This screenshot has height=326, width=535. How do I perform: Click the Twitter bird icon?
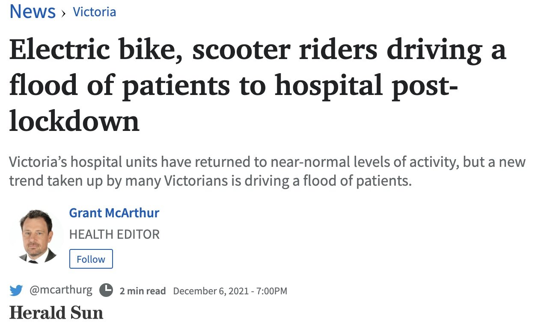(x=16, y=291)
